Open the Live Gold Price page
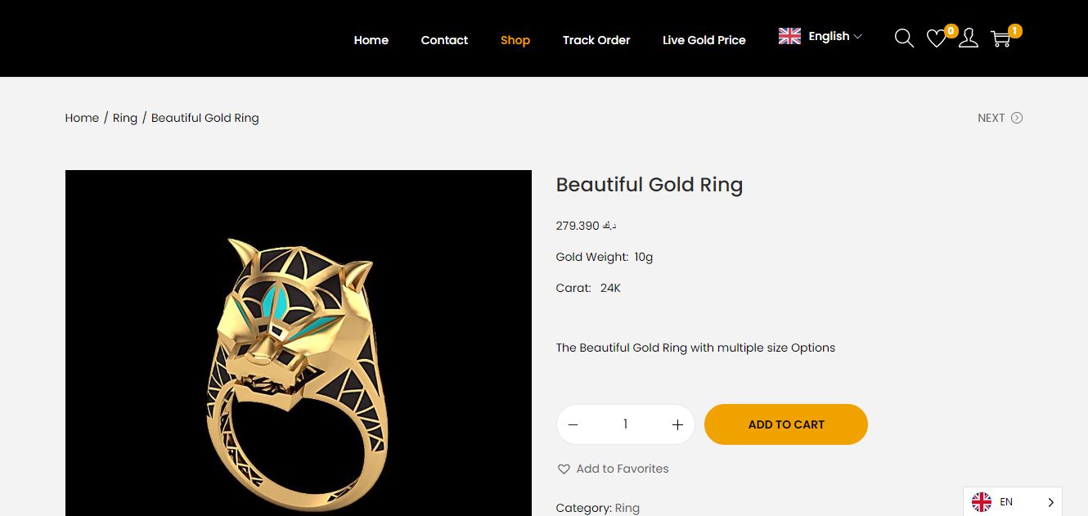The image size is (1088, 516). point(704,40)
